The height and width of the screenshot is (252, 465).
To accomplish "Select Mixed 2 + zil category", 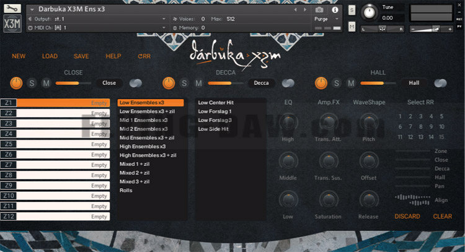I will pyautogui.click(x=135, y=173).
